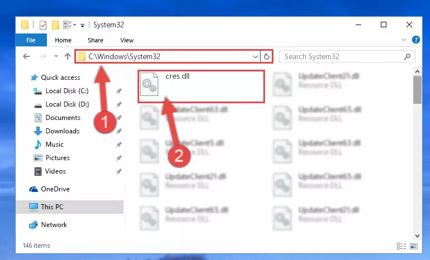
Task: Open the Pictures folder in sidebar
Action: pyautogui.click(x=58, y=158)
